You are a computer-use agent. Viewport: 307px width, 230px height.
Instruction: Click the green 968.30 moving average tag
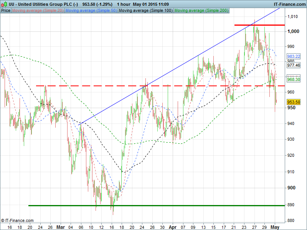(293, 79)
